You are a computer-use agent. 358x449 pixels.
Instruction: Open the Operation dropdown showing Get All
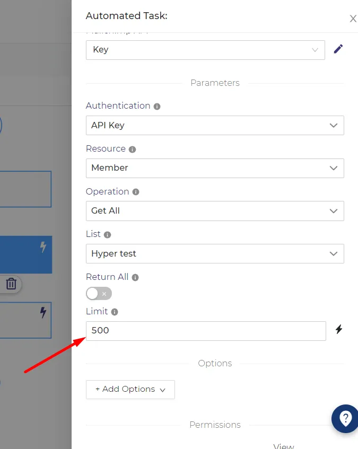(215, 211)
